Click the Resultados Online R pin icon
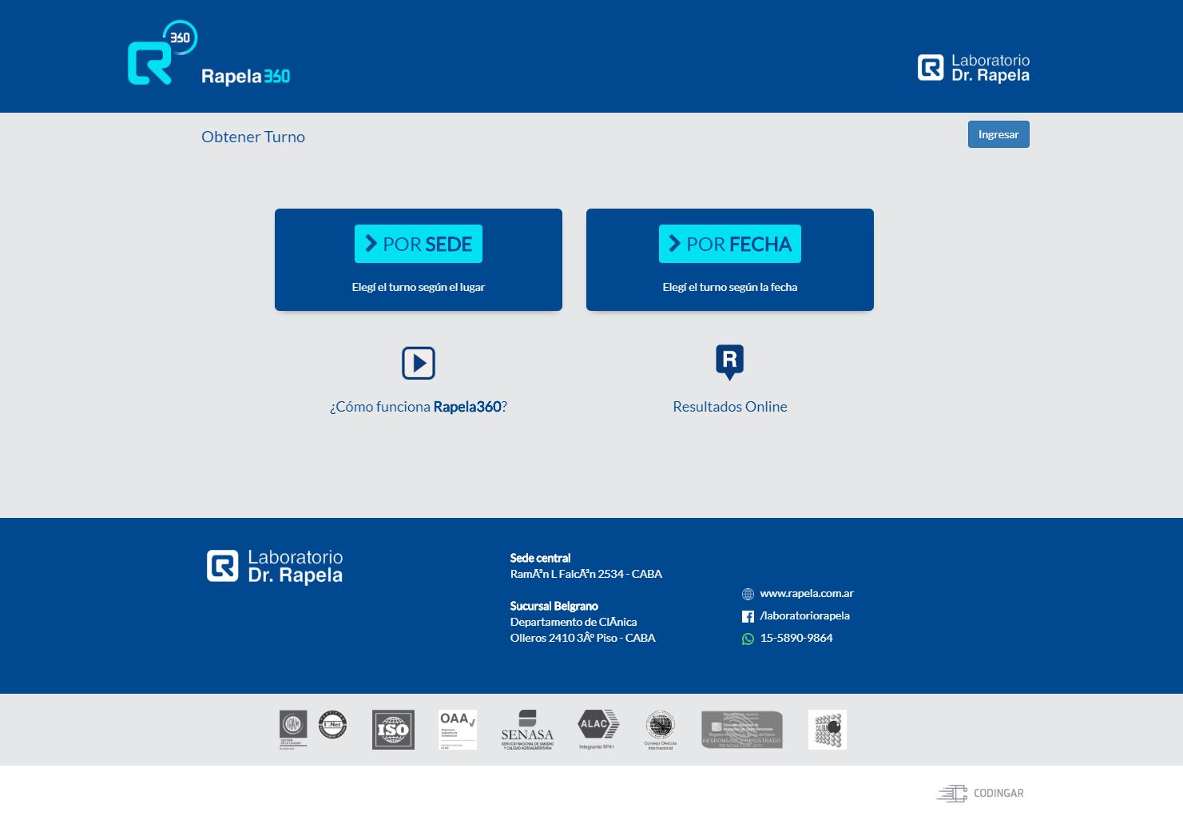Viewport: 1183px width, 840px height. point(730,362)
